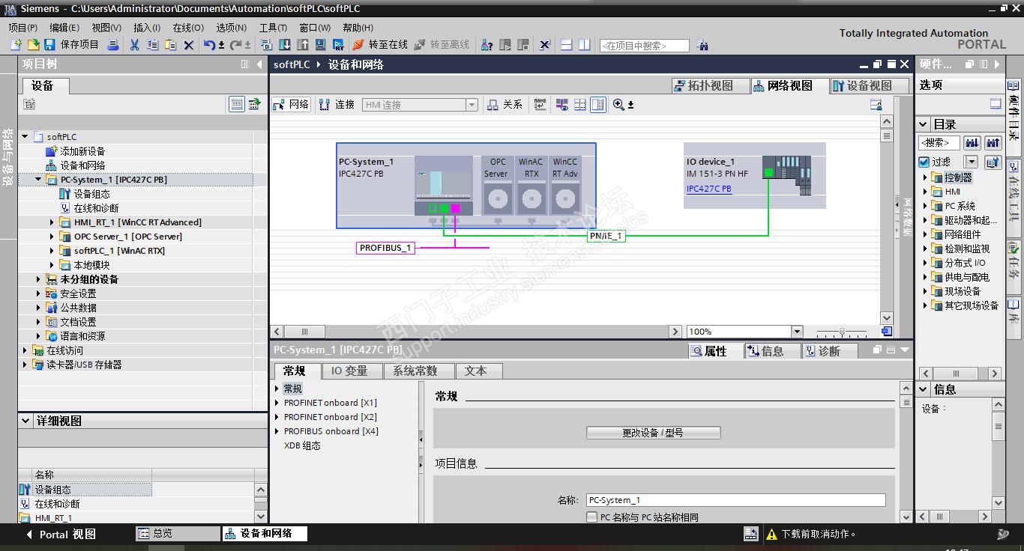The height and width of the screenshot is (551, 1024).
Task: Toggle the 过滤 filter checkbox in catalog
Action: tap(924, 162)
